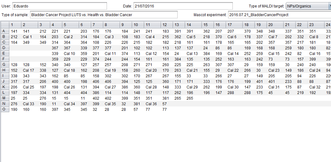Select the Cal 10 cell in row E
This screenshot has width=331, height=162.
pyautogui.click(x=71, y=53)
